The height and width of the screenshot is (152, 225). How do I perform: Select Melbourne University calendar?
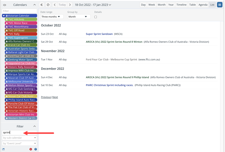coord(21,81)
